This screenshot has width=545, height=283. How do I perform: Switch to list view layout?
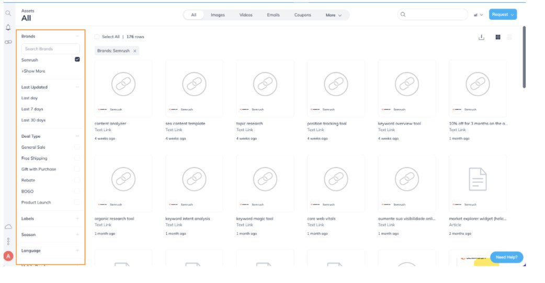[x=509, y=37]
